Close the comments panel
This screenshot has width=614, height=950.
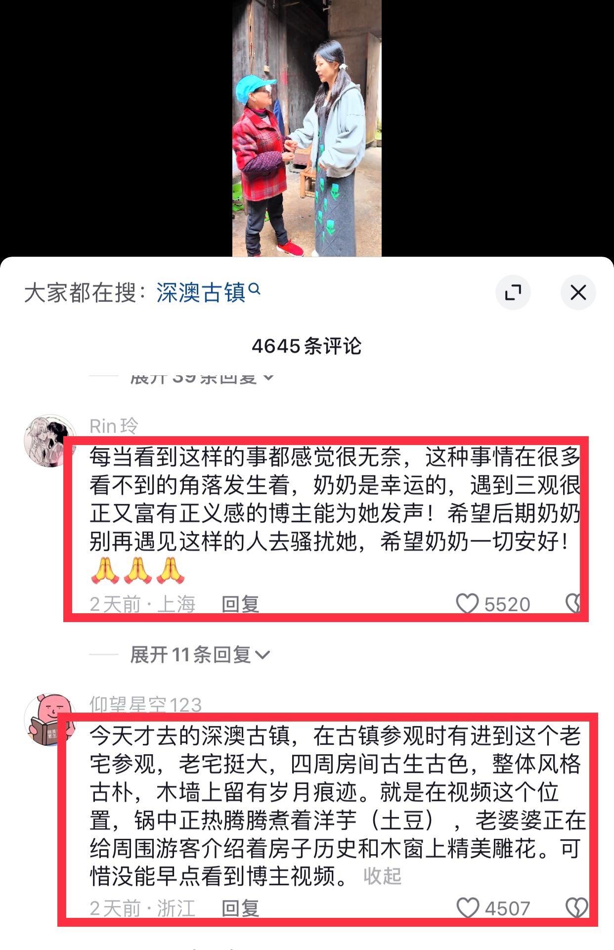(x=578, y=292)
